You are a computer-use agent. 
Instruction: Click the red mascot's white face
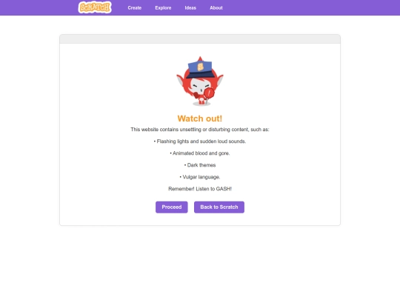pyautogui.click(x=200, y=86)
